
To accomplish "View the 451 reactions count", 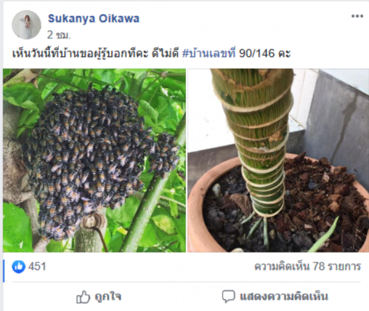I will (37, 267).
